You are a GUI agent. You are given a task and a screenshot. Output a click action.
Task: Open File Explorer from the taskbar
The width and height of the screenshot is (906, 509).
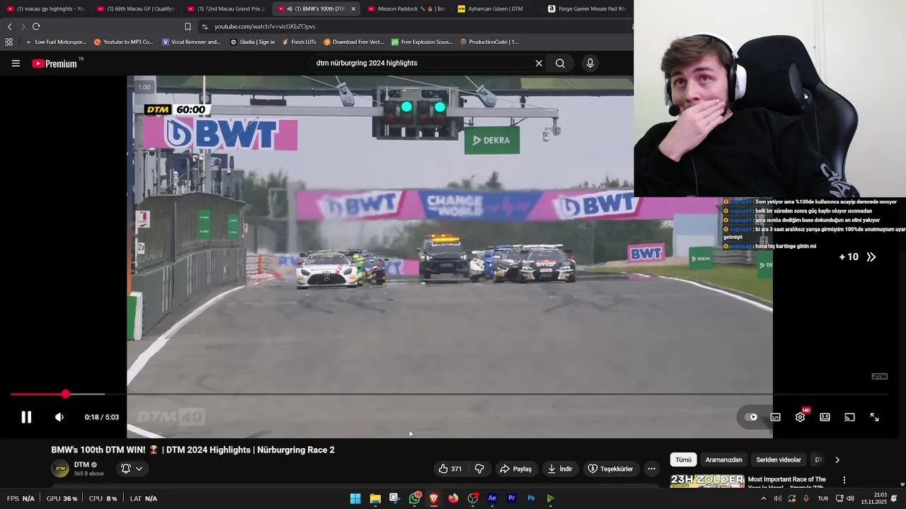375,498
